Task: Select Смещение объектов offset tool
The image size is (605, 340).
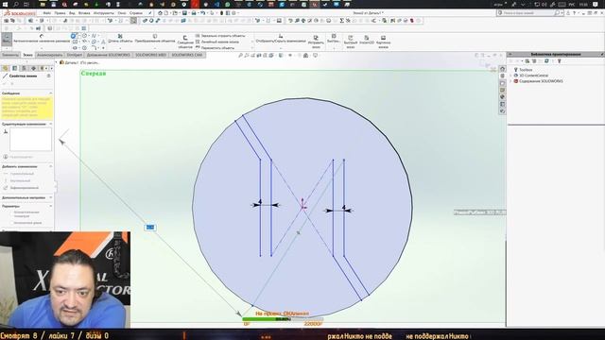Action: coord(185,42)
